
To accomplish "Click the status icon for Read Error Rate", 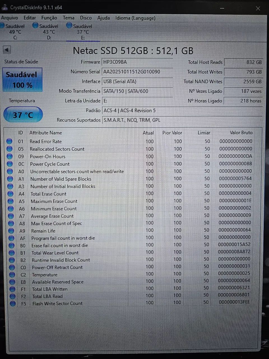I will tap(9, 141).
